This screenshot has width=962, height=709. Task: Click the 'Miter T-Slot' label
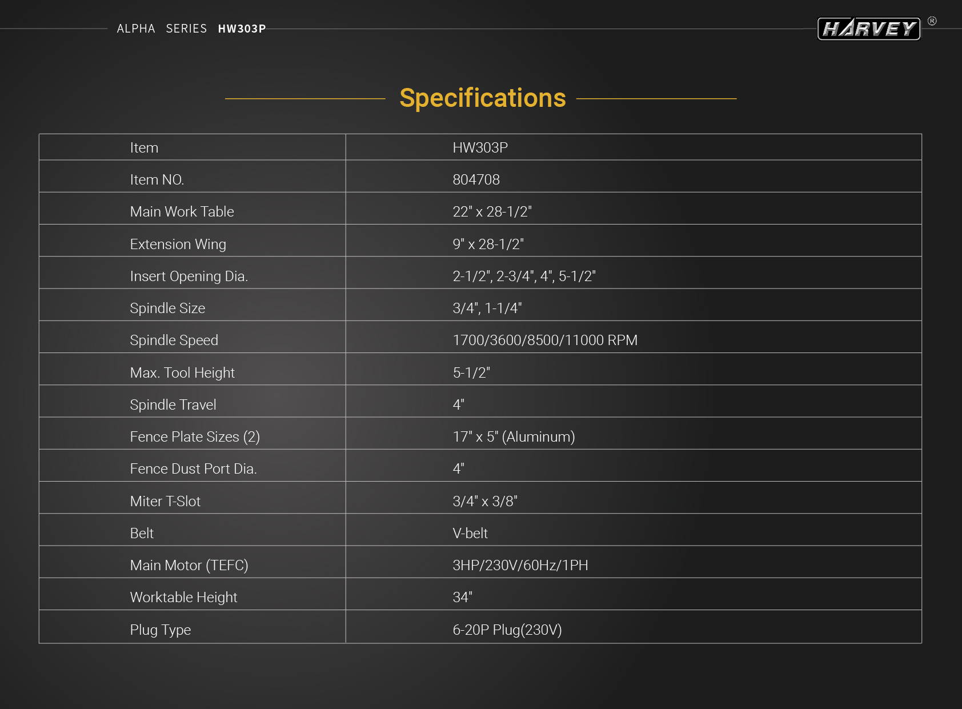point(165,501)
